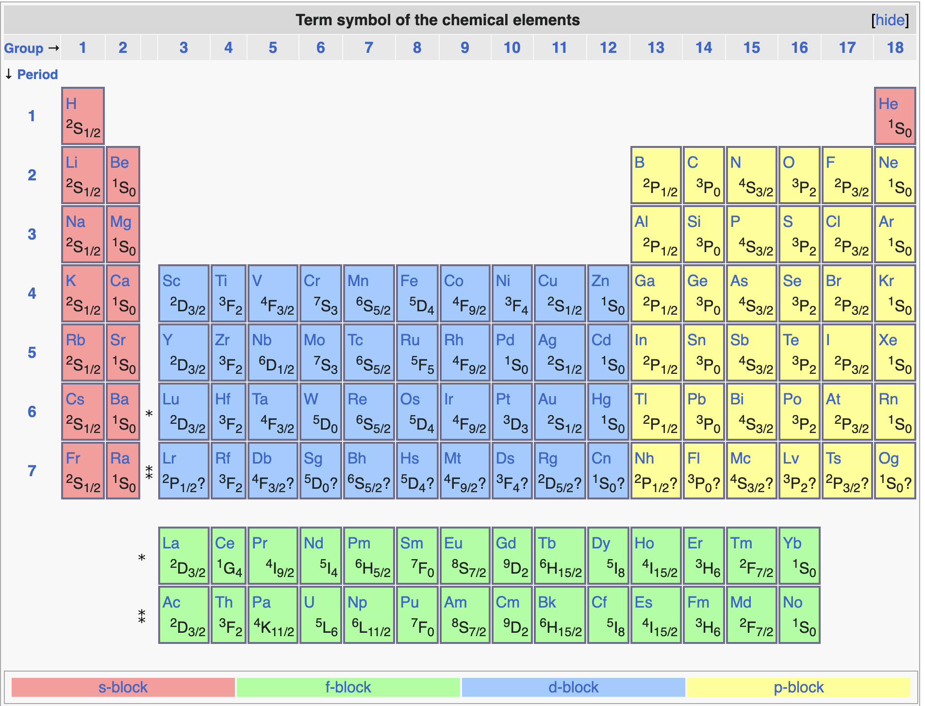Open the d-block legend link

click(573, 687)
